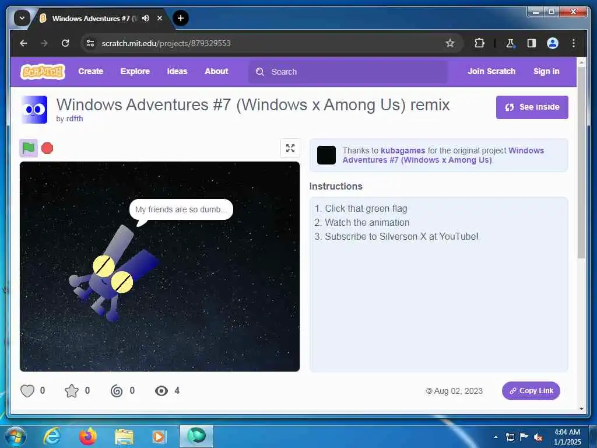The width and height of the screenshot is (597, 448).
Task: Open the Ideas page
Action: coord(177,71)
